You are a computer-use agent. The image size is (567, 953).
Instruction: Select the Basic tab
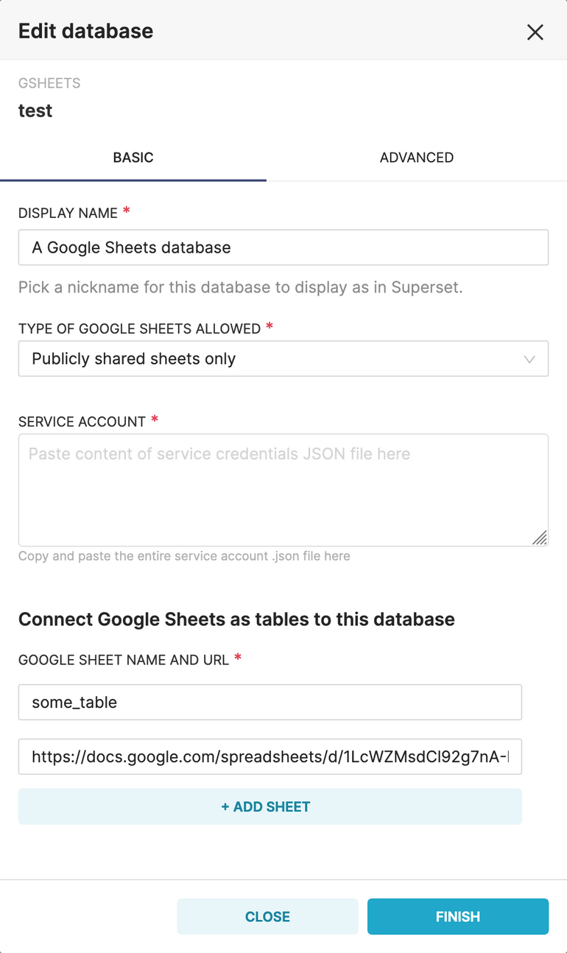pos(133,157)
